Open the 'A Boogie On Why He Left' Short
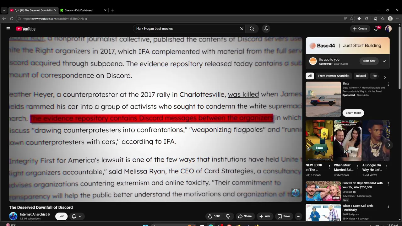 click(376, 141)
